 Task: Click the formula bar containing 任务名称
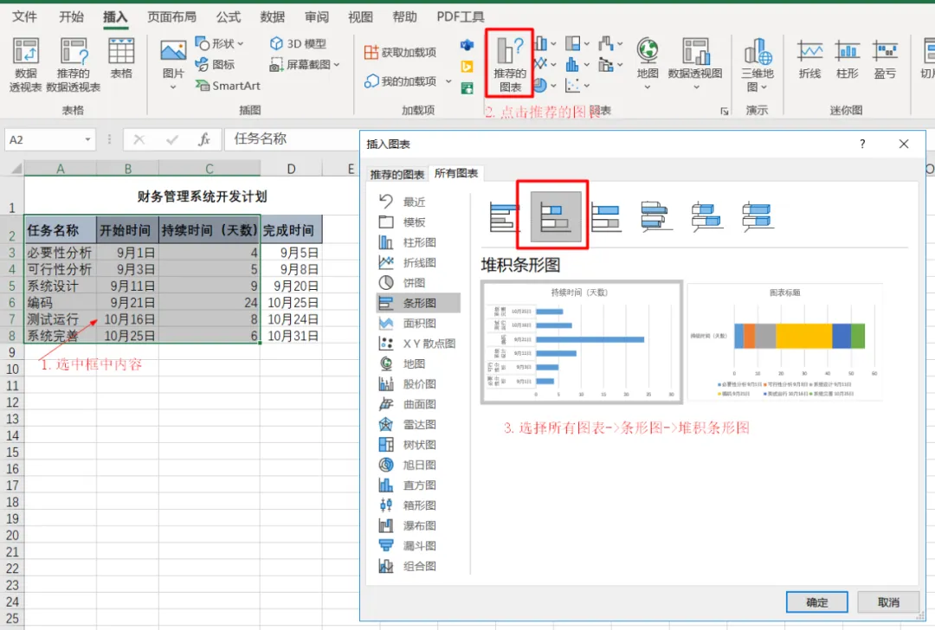291,139
